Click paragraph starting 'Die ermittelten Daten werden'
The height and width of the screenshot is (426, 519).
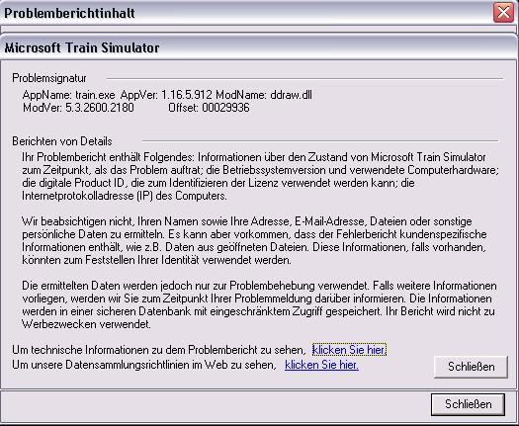point(259,304)
